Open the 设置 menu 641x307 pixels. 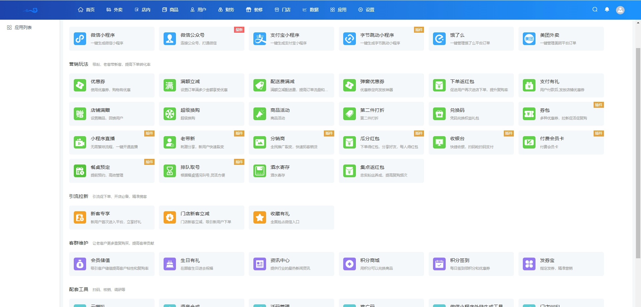point(366,10)
